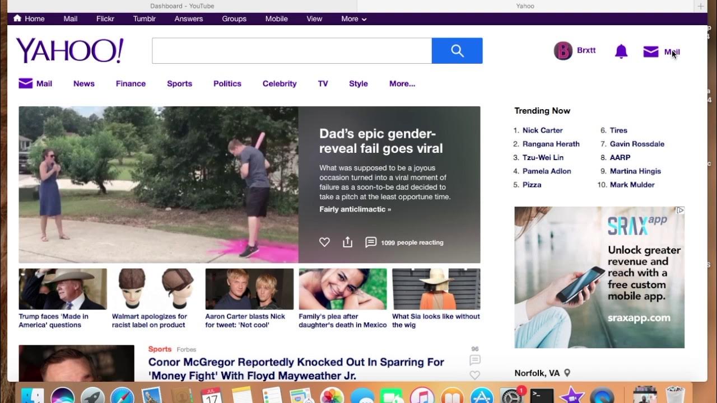Click the SRAX app advertisement

pos(599,277)
